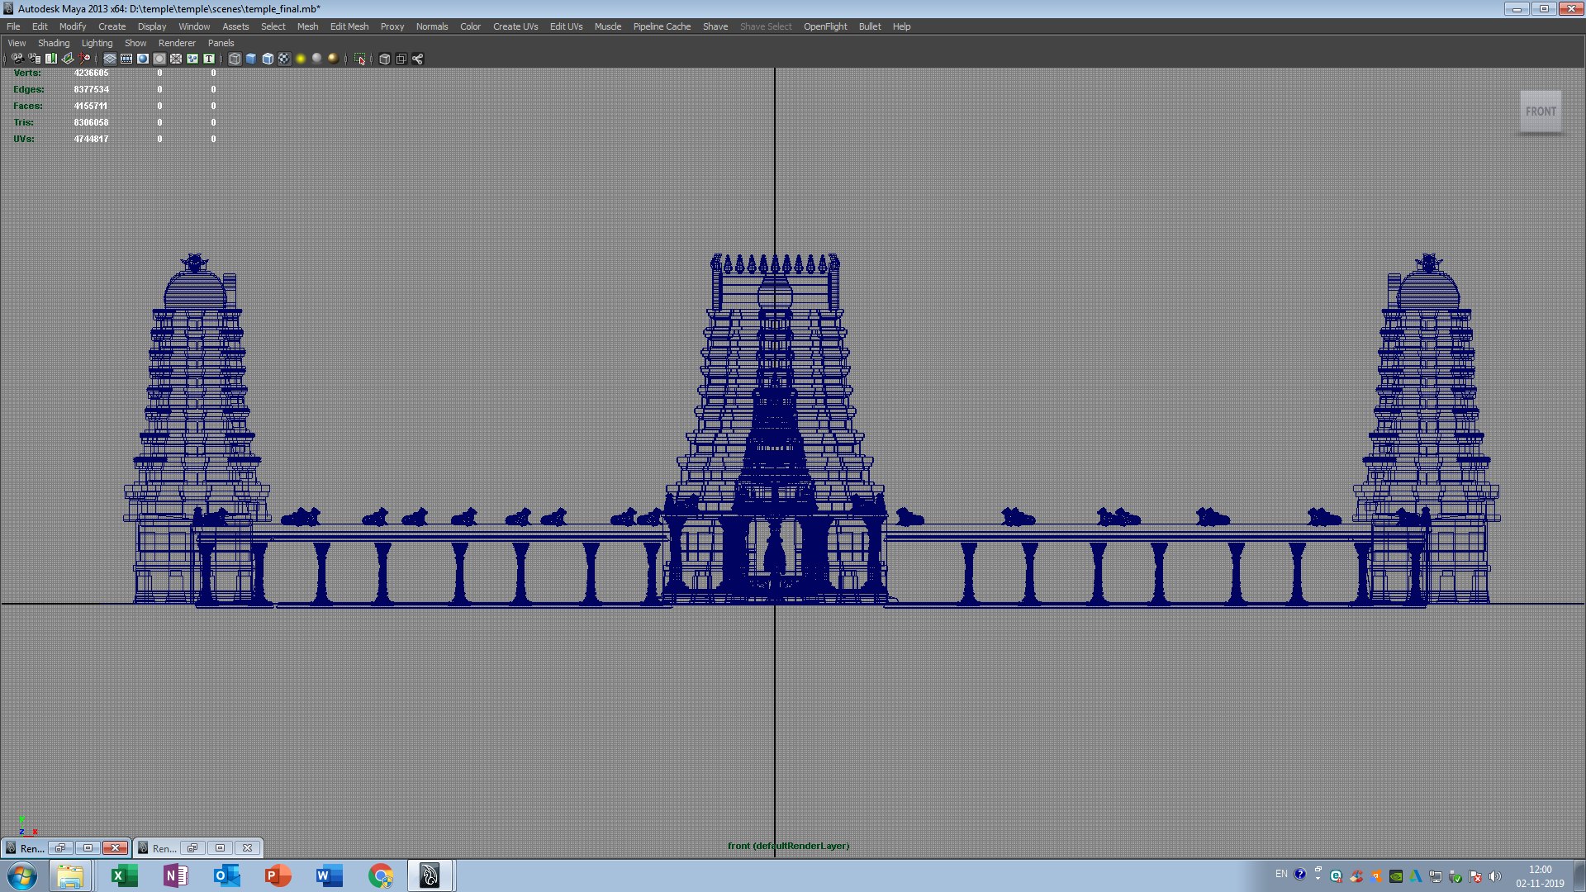Toggle the Film Gate icon
This screenshot has height=892, width=1586.
[126, 59]
